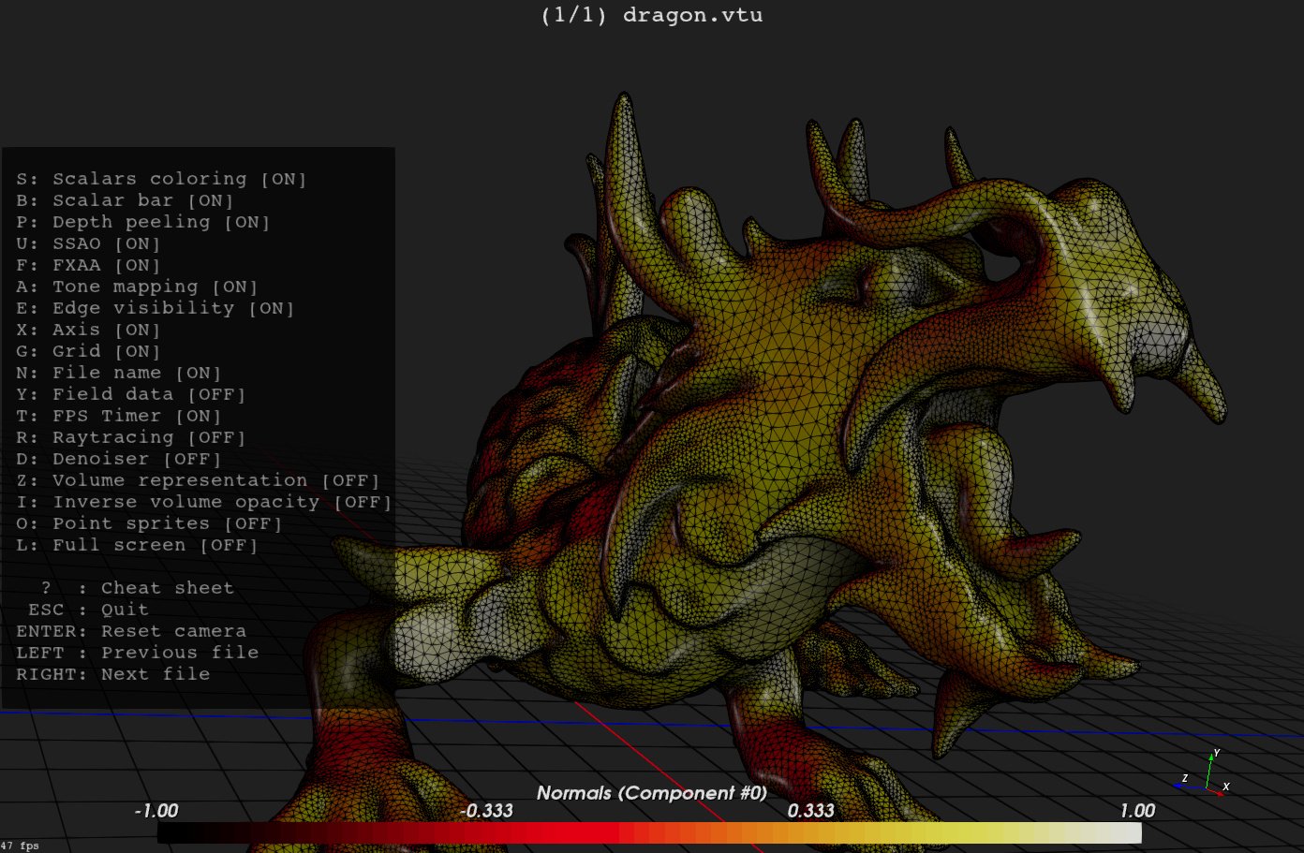The height and width of the screenshot is (853, 1304).
Task: Click the 0.333 scalar bar label
Action: click(811, 811)
